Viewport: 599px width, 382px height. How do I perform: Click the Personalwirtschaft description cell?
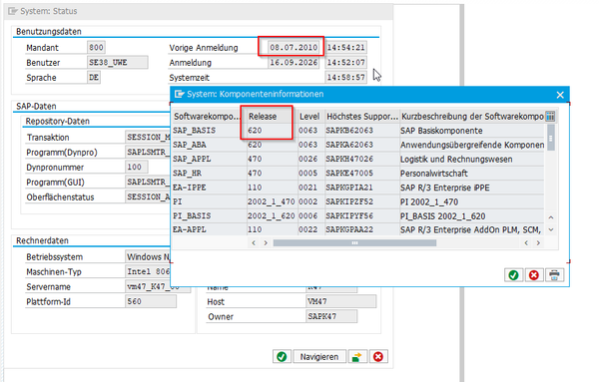click(472, 174)
